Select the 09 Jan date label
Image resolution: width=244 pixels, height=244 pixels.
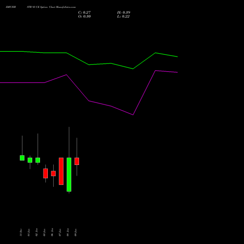click(x=76, y=232)
